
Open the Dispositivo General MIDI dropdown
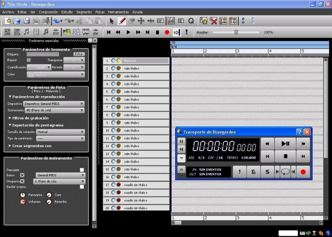(x=54, y=104)
